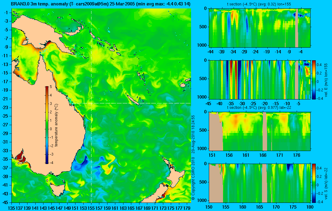Click the '-44' tick under top section plot

[210, 52]
